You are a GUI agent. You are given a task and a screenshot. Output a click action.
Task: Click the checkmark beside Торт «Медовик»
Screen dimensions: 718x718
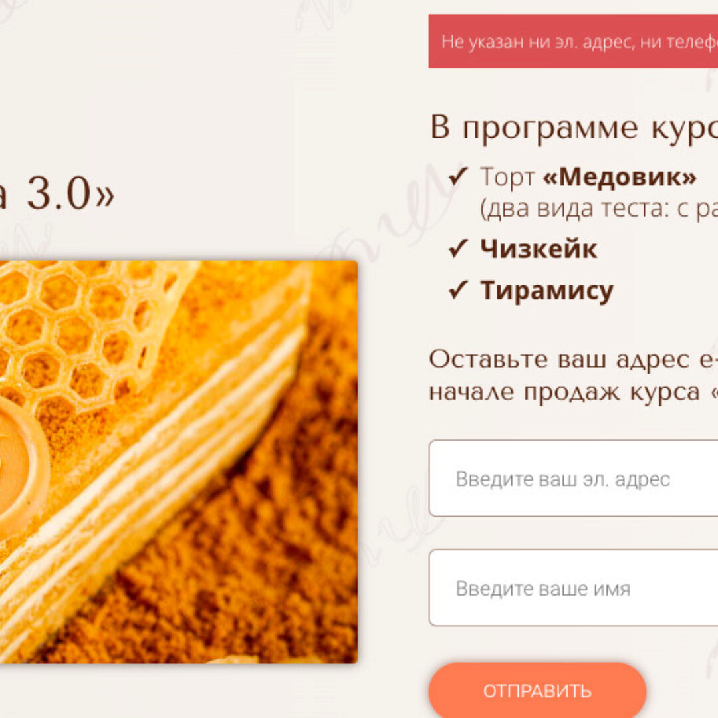coord(458,176)
